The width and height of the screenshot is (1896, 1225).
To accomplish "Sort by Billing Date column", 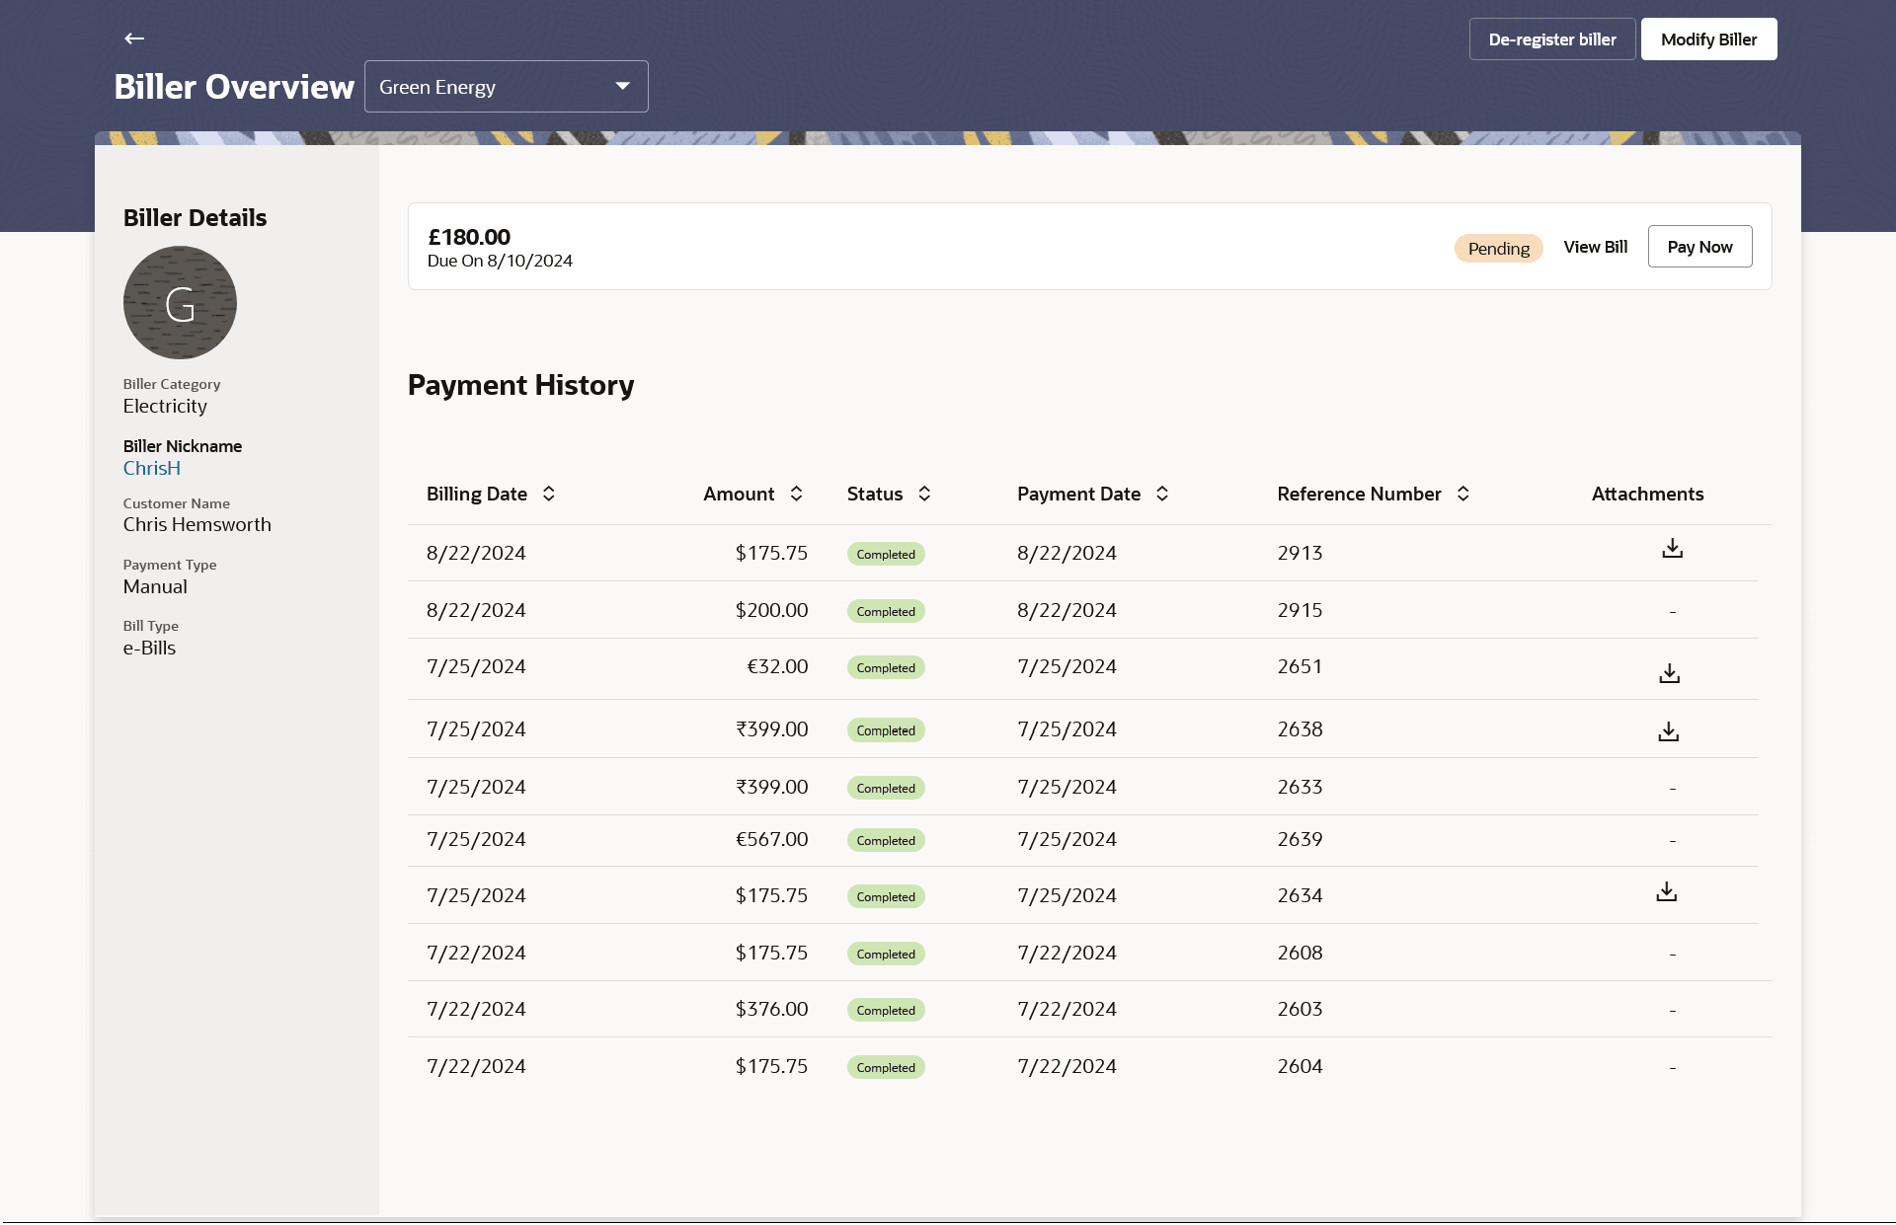I will [x=549, y=494].
